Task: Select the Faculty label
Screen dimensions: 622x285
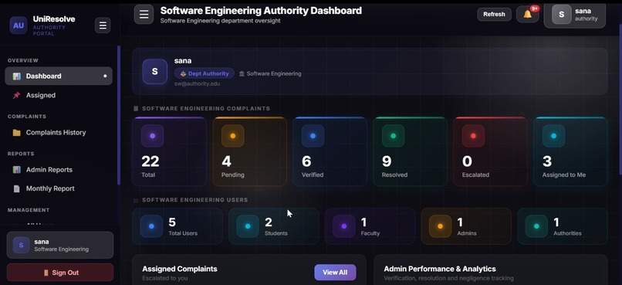Action: click(x=370, y=233)
